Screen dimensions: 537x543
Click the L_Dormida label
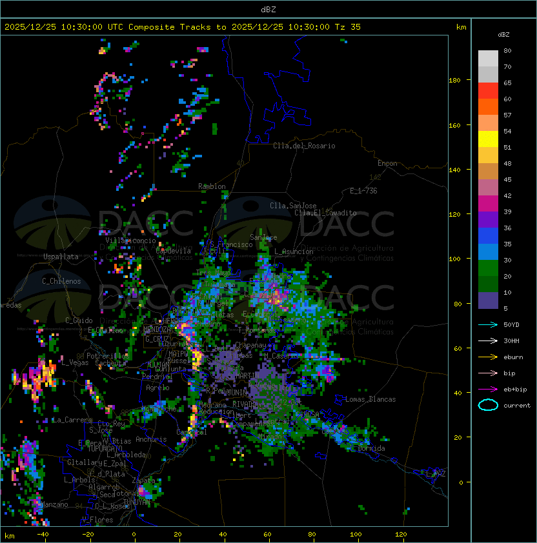click(369, 448)
